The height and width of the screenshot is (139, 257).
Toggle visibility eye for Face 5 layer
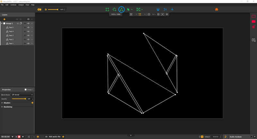click(28, 27)
